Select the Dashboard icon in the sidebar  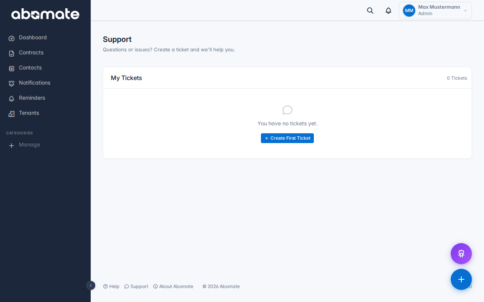(x=11, y=38)
